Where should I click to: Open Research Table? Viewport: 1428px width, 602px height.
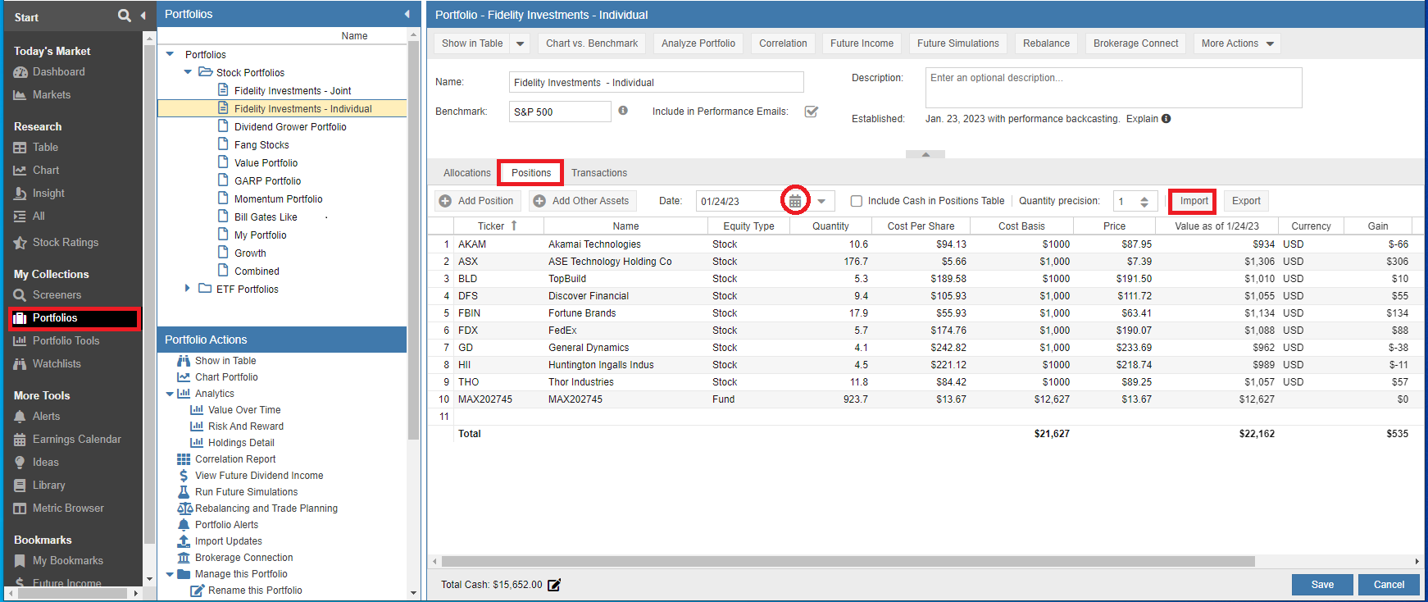pyautogui.click(x=35, y=148)
